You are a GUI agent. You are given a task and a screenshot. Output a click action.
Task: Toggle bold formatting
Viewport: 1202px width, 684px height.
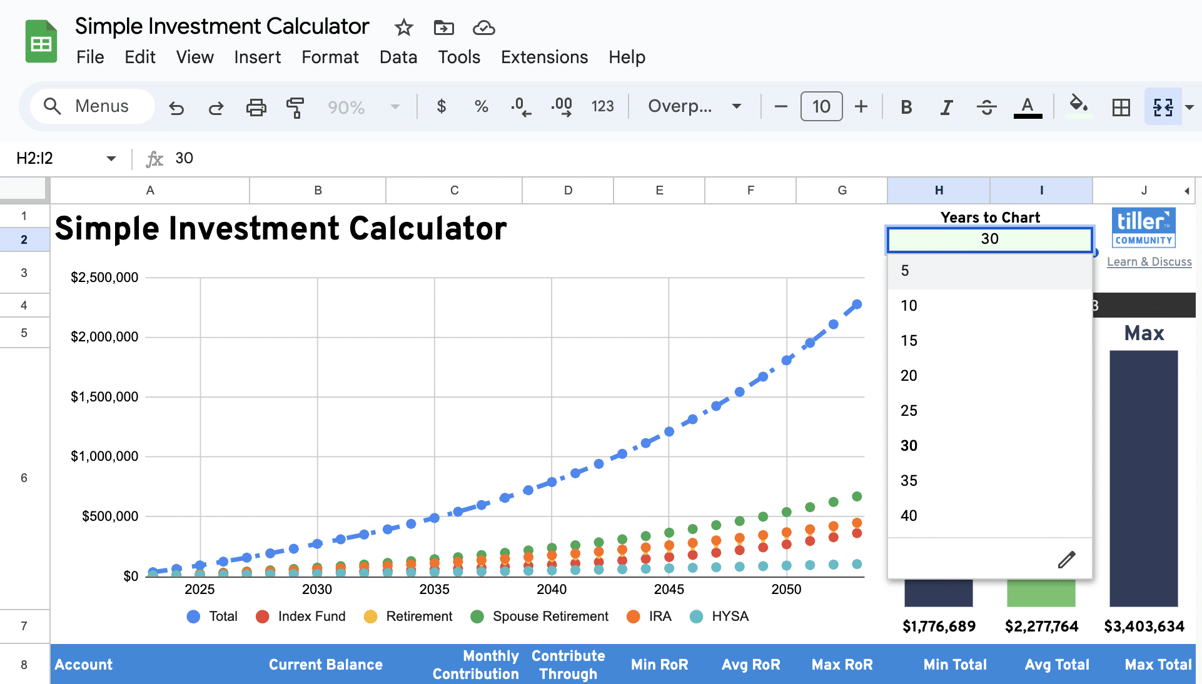[906, 107]
